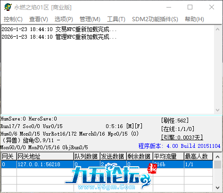Click the gateway table scrollbar thumb
The image size is (223, 193).
coord(217,164)
